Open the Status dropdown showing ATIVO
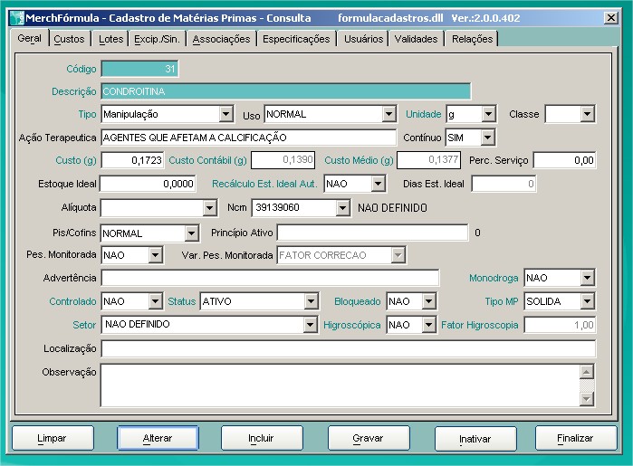 (311, 301)
